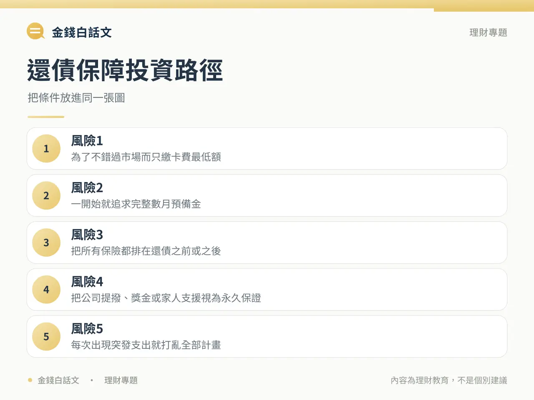This screenshot has height=400, width=534.
Task: Click the disclaimer 內容為理財教育，不是個別建議
Action: click(x=449, y=380)
